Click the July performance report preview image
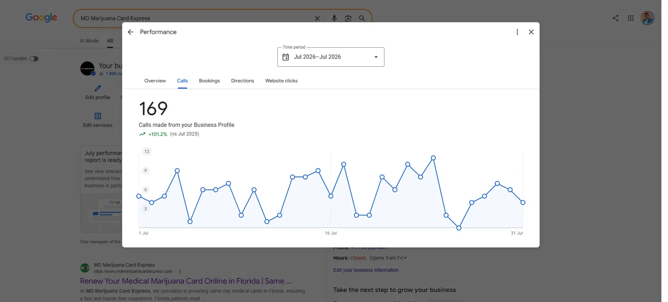The width and height of the screenshot is (668, 302). (x=101, y=213)
